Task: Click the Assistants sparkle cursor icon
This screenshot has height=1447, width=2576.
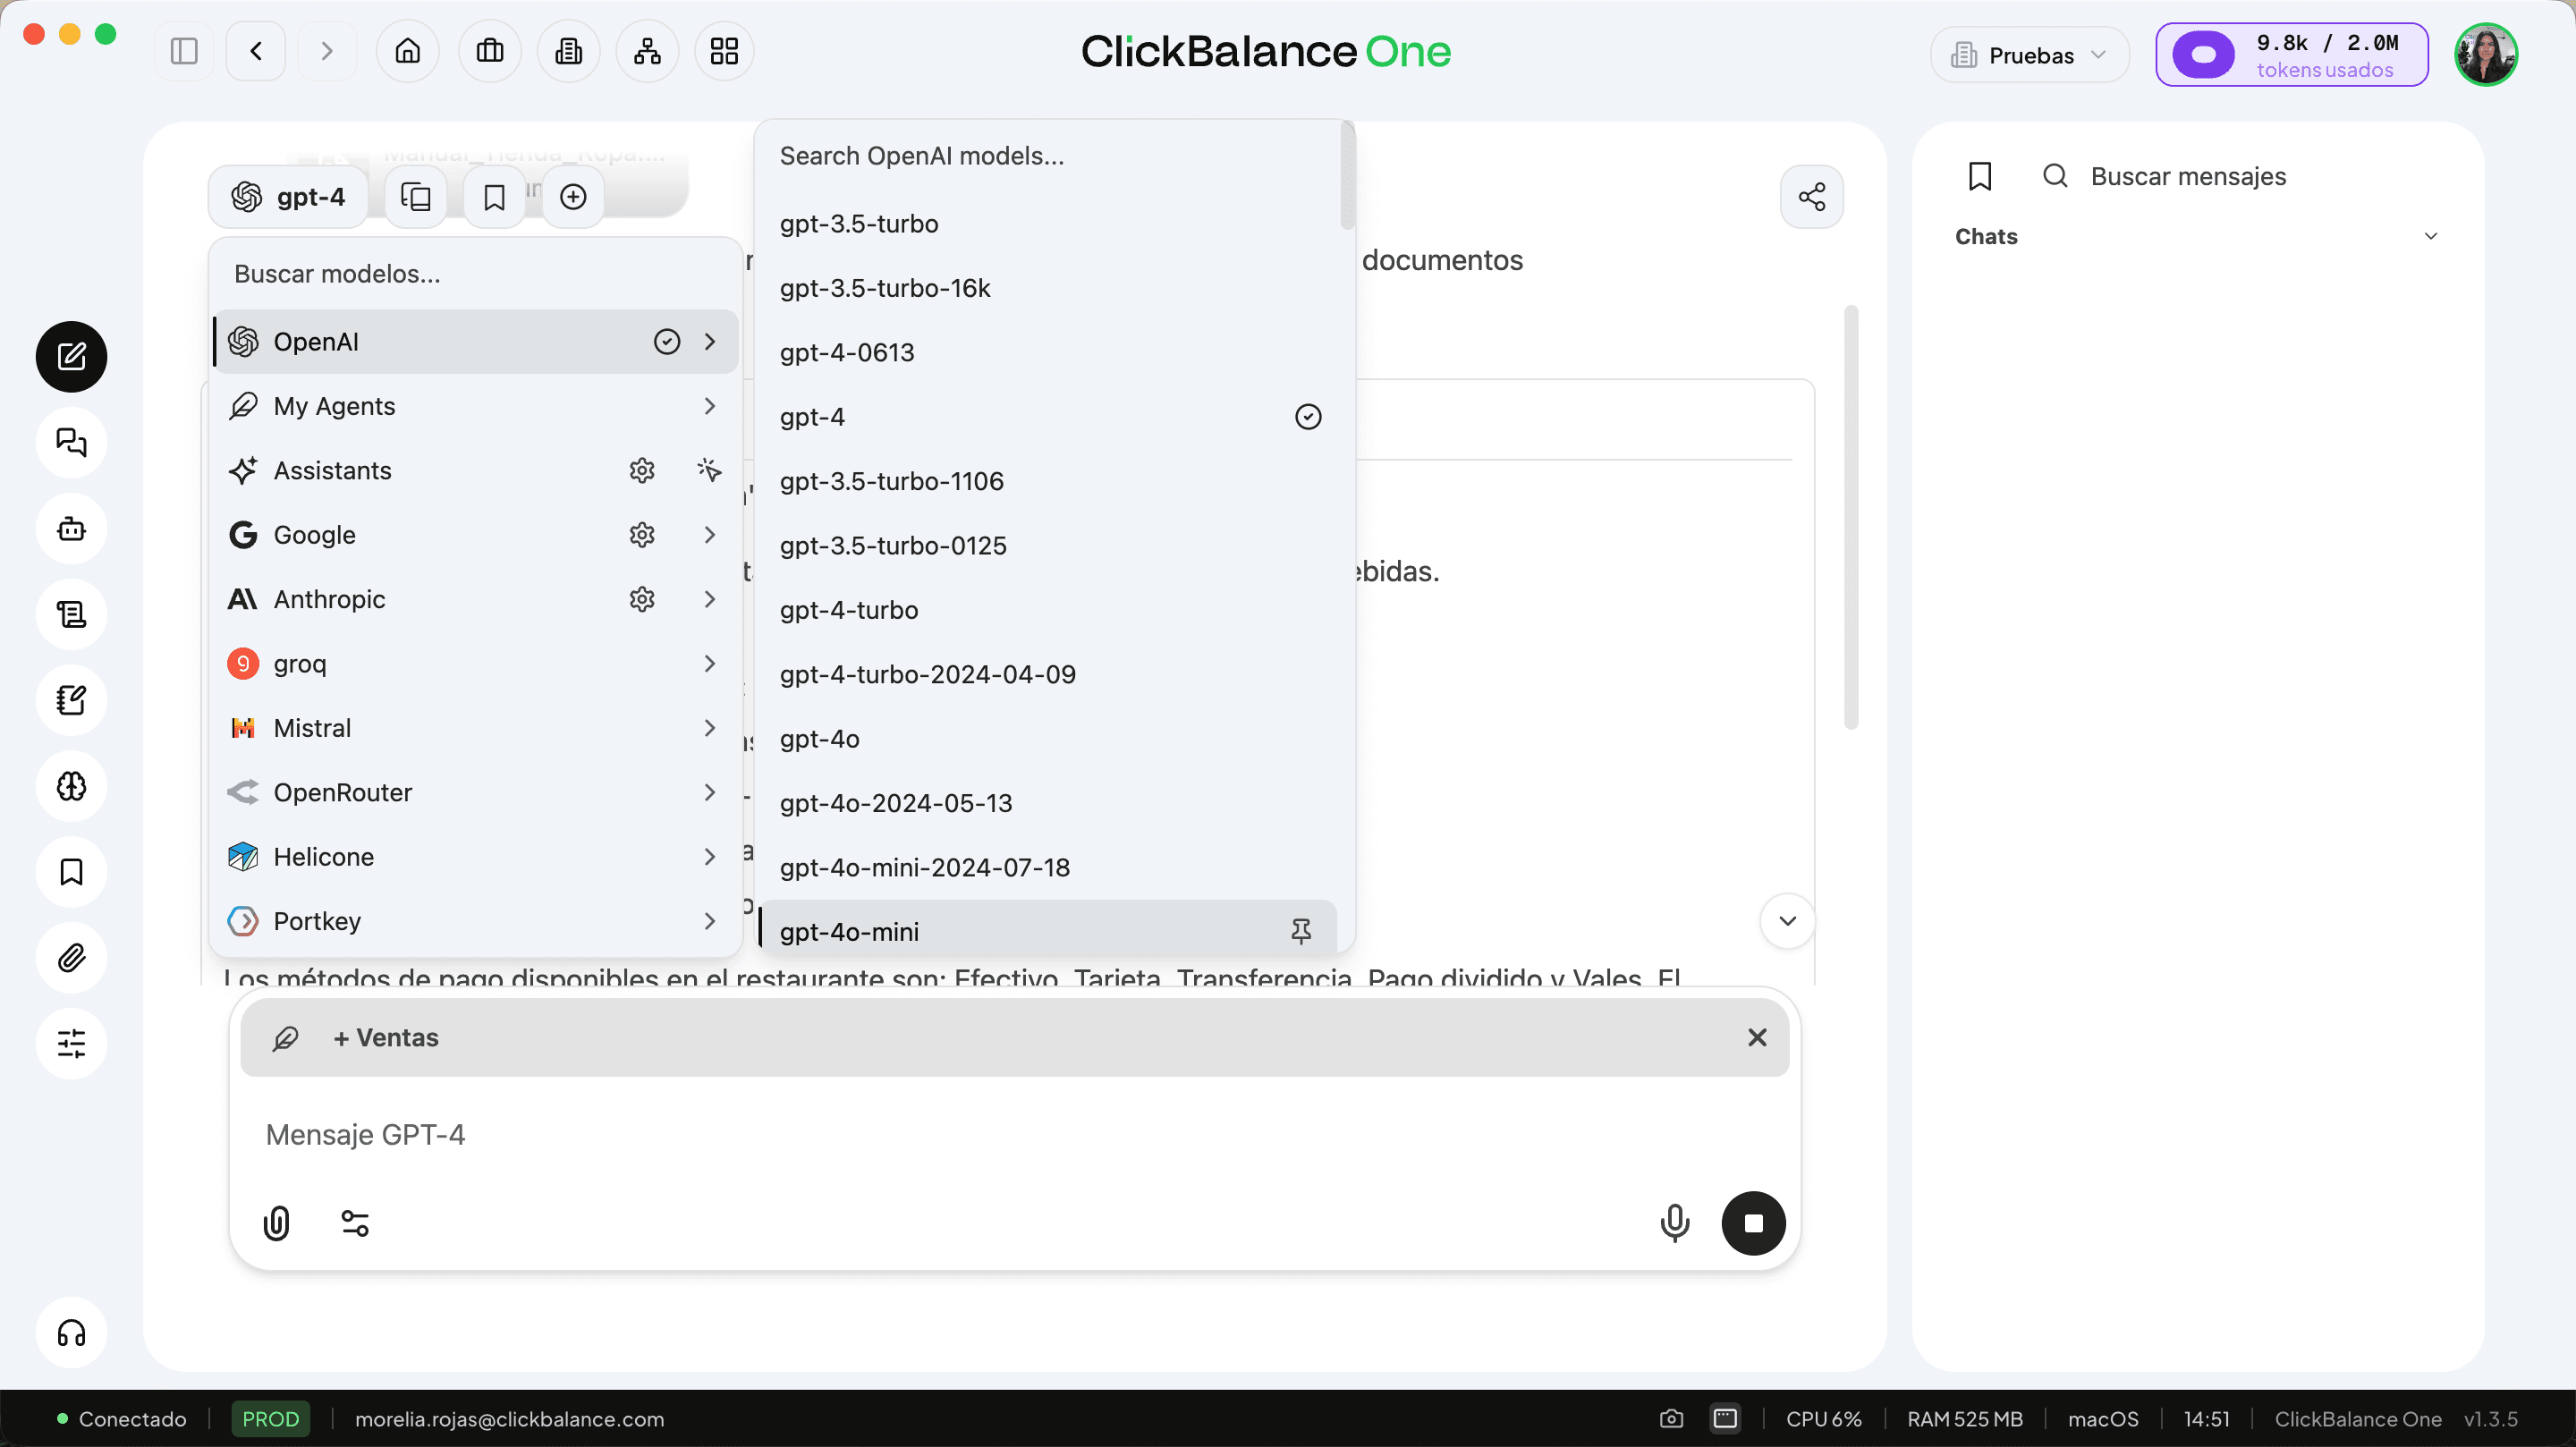Action: point(709,470)
